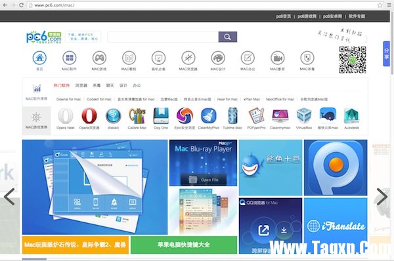This screenshot has height=261, width=394.
Task: Open the QQ浏览器 for Mac banner
Action: pyautogui.click(x=271, y=226)
